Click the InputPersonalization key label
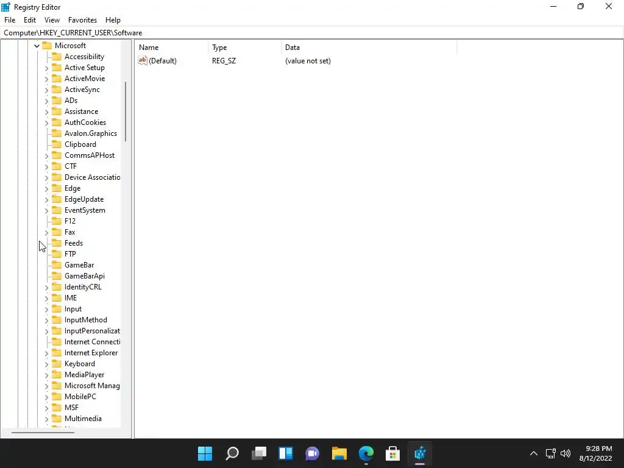This screenshot has height=468, width=624. 92,331
